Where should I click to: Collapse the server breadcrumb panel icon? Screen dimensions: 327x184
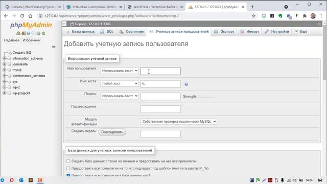[64, 24]
